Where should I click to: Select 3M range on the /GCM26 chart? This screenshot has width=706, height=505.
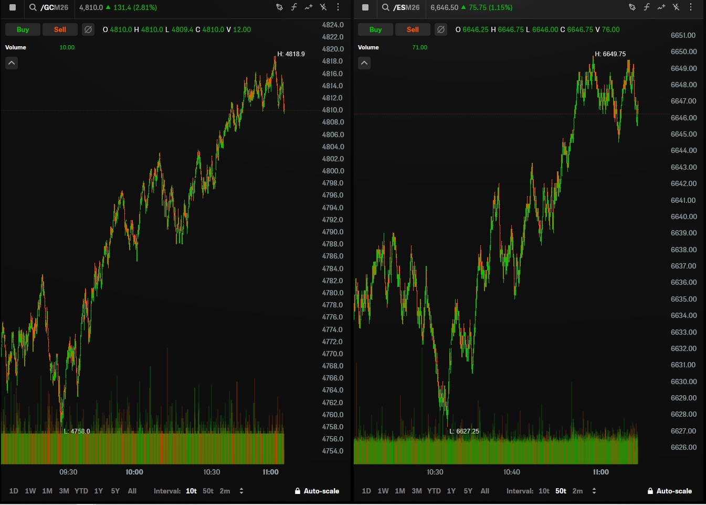(64, 491)
